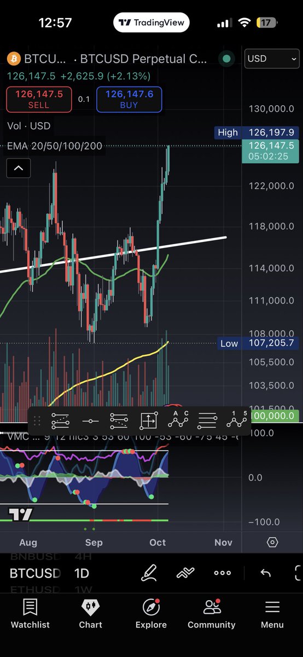Tap the Nov date label on time axis
This screenshot has height=657, width=303.
click(223, 543)
